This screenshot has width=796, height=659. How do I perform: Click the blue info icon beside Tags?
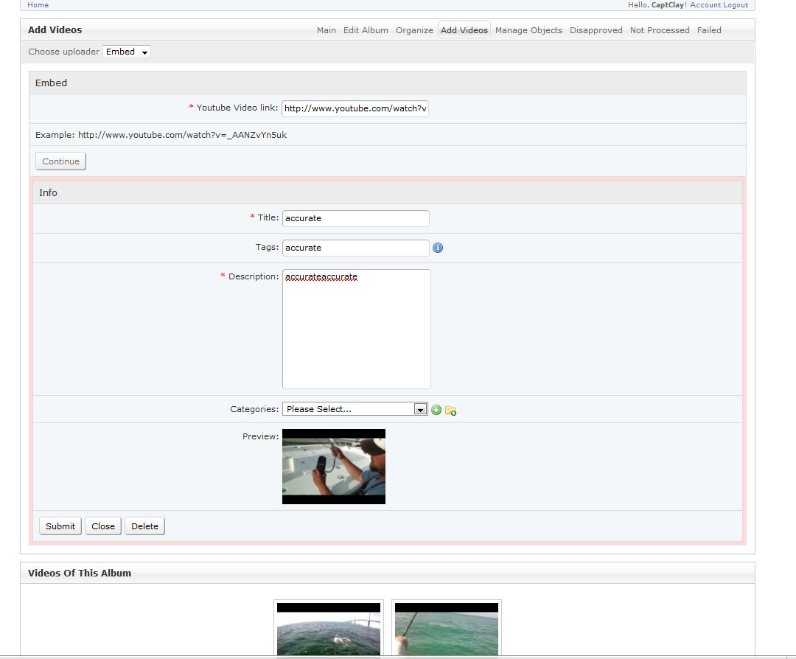click(x=438, y=248)
